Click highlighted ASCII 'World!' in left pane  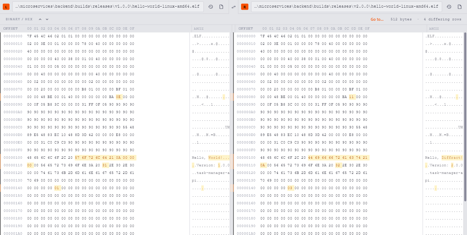(x=219, y=158)
